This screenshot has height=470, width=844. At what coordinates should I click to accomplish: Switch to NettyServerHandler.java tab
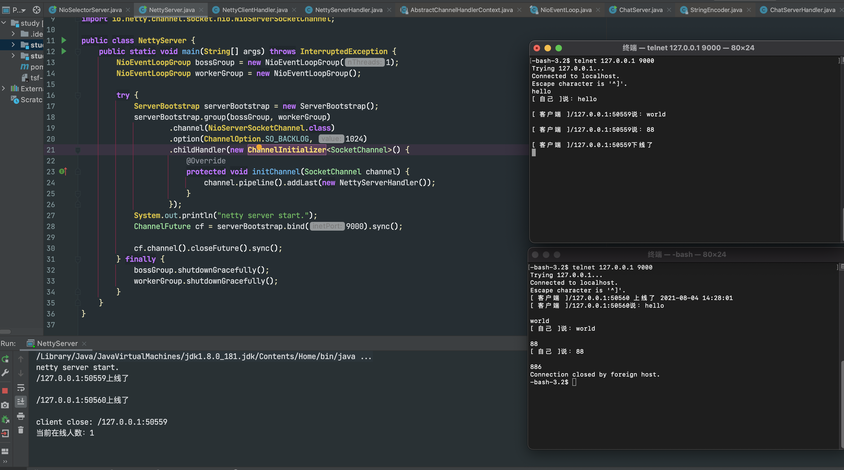click(348, 10)
